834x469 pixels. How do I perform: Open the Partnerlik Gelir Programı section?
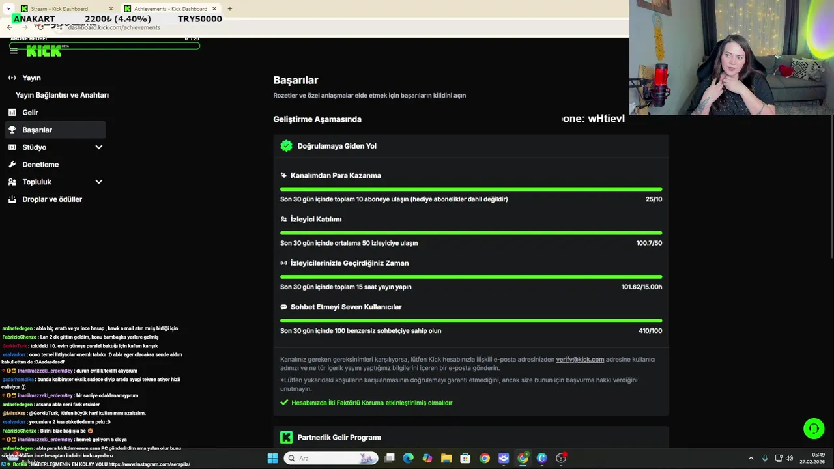coord(471,437)
